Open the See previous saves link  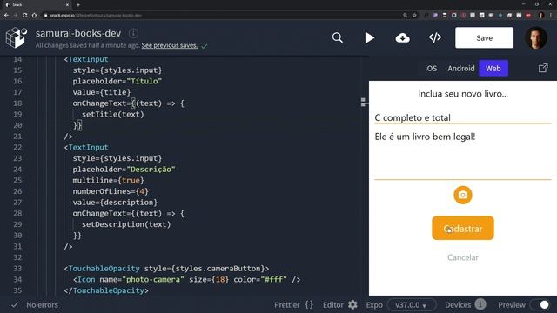tap(170, 45)
